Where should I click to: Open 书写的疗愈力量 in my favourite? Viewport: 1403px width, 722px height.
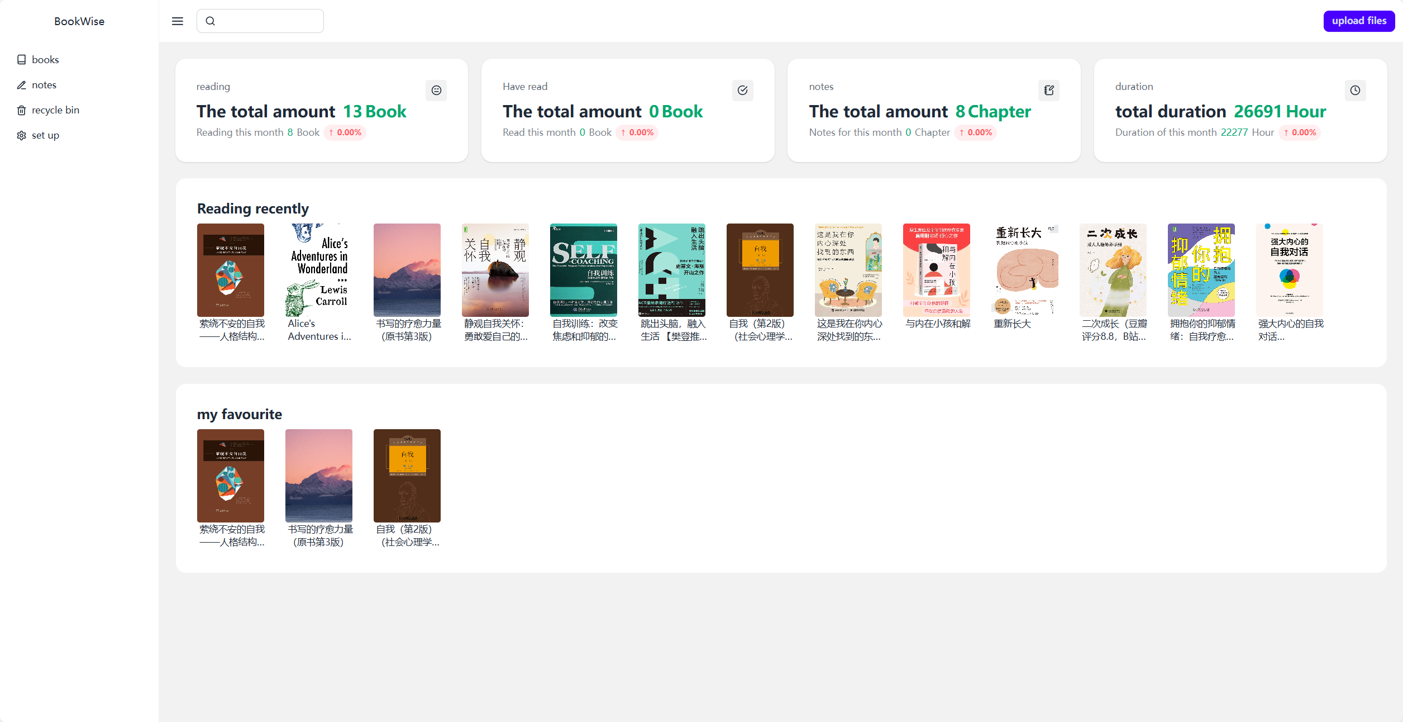[319, 476]
